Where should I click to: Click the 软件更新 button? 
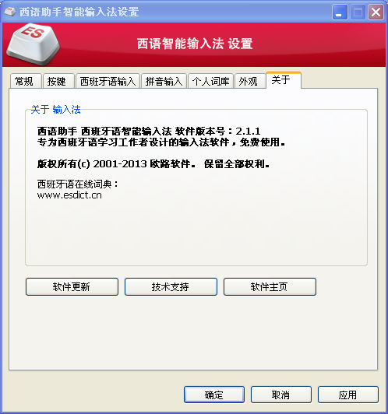72,286
